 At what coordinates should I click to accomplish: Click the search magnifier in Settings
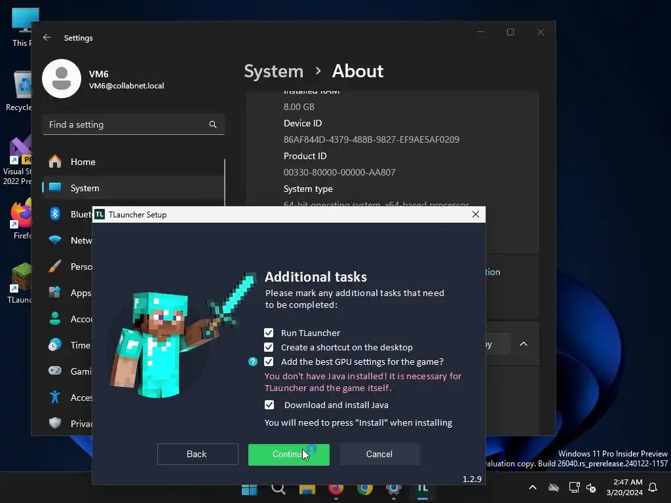(213, 124)
